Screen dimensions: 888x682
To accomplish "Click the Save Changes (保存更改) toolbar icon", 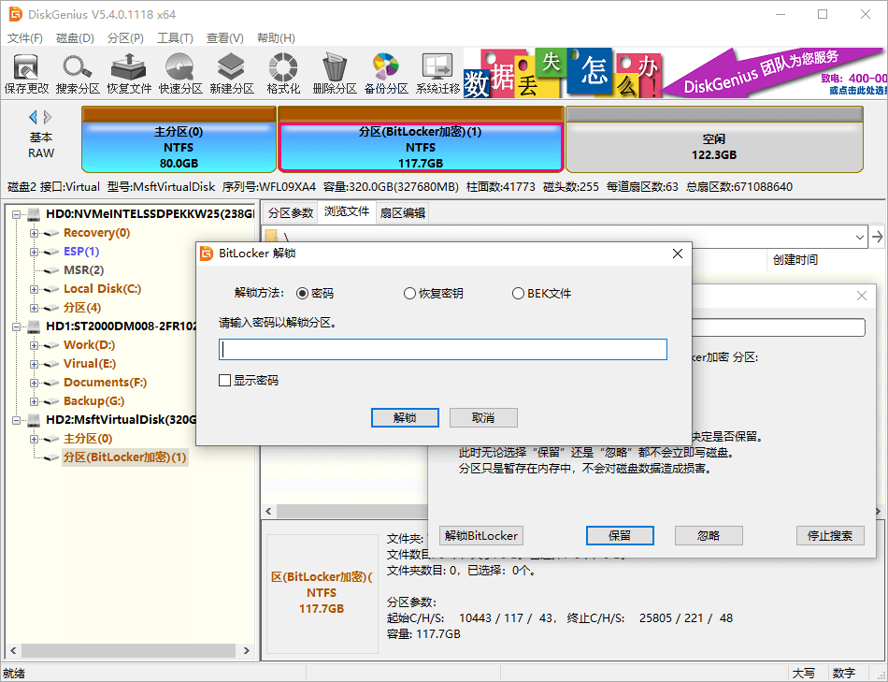I will tap(26, 74).
